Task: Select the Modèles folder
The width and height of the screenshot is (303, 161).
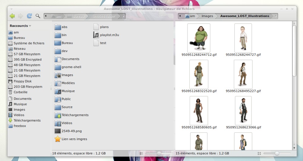Action: pos(65,83)
